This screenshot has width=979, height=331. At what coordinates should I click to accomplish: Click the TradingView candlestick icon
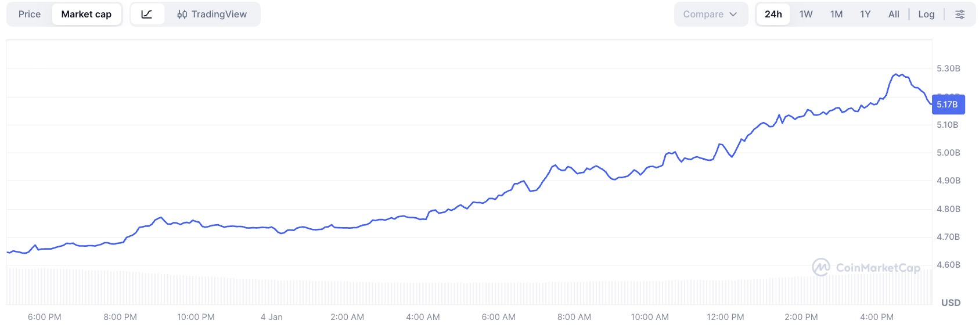tap(182, 15)
